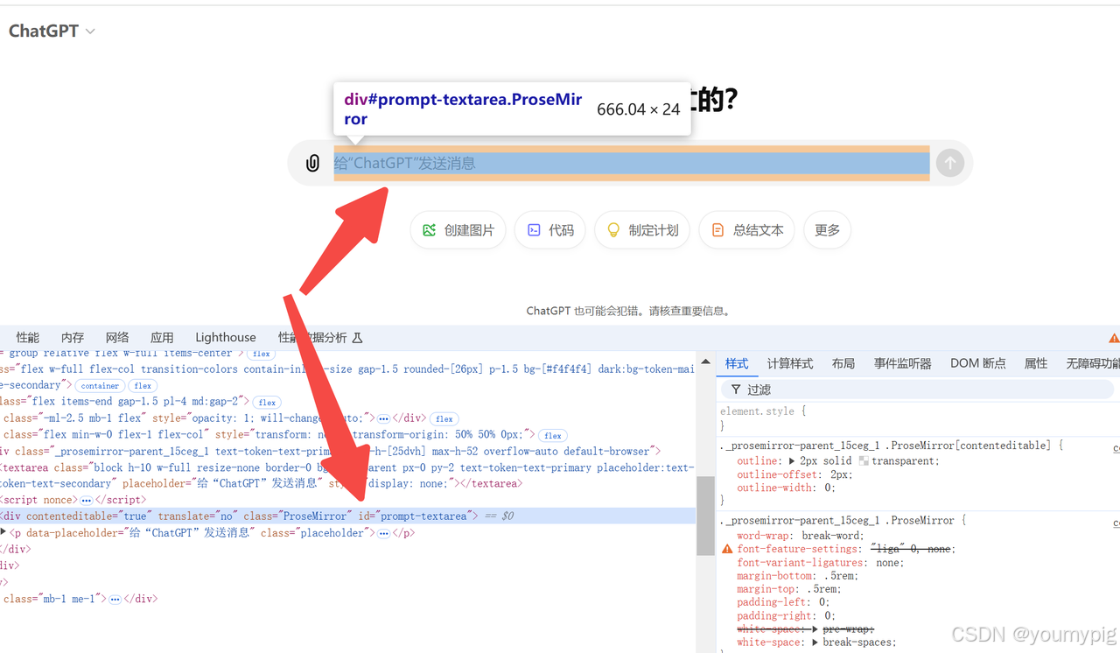Click the ellipsis in the script nonce row

click(x=86, y=500)
